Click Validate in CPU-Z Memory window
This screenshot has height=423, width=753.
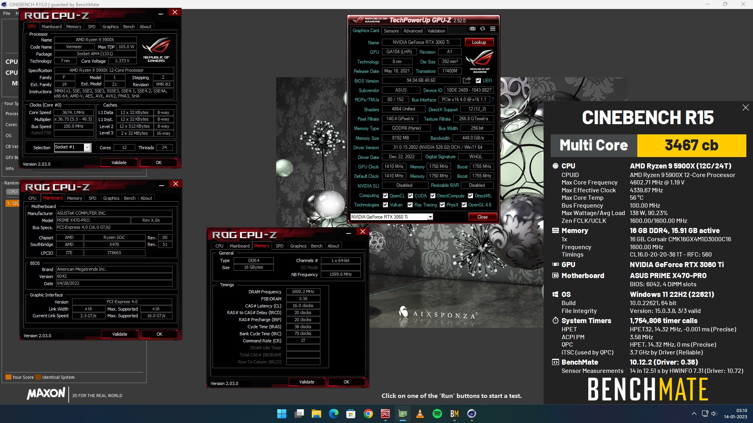coord(307,382)
